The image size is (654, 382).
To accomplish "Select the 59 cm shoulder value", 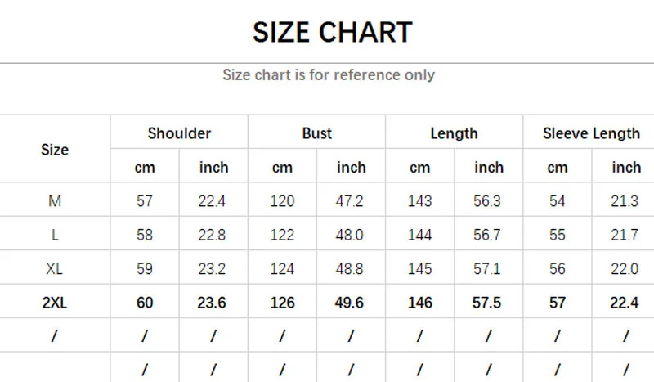I will [145, 269].
